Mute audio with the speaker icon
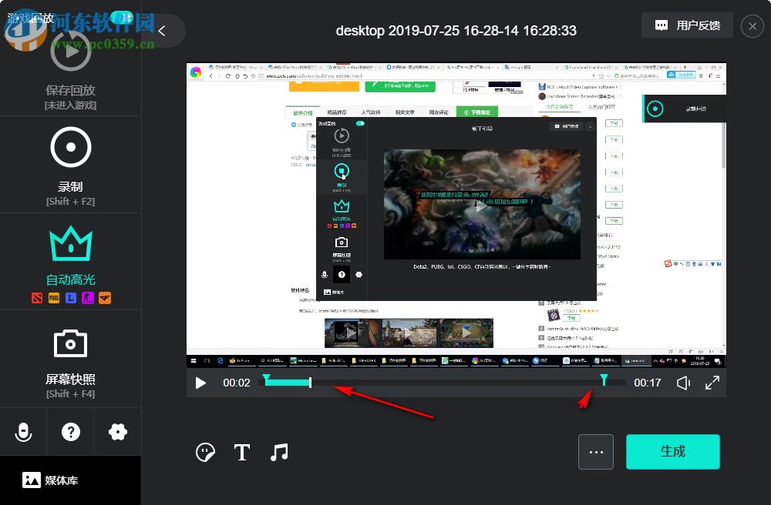771x505 pixels. pyautogui.click(x=683, y=383)
